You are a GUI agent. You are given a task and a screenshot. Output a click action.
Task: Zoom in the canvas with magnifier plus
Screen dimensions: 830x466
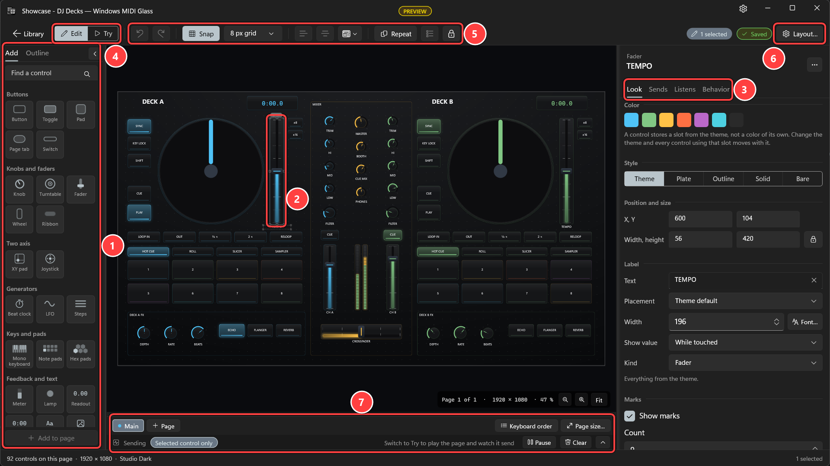click(582, 400)
